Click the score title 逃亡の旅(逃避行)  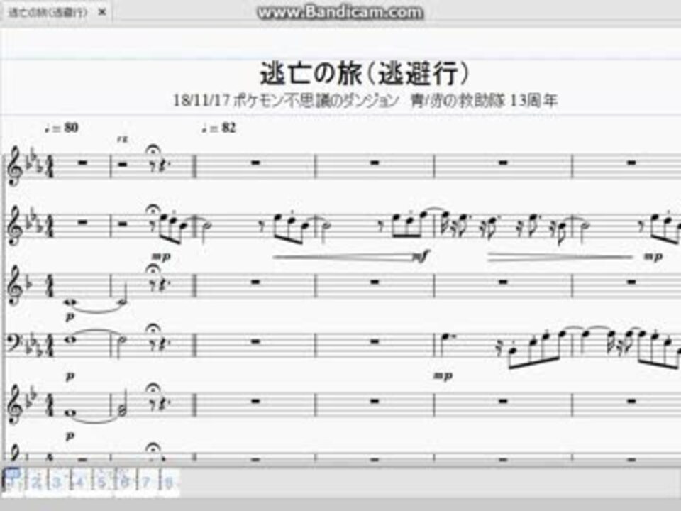(x=365, y=73)
